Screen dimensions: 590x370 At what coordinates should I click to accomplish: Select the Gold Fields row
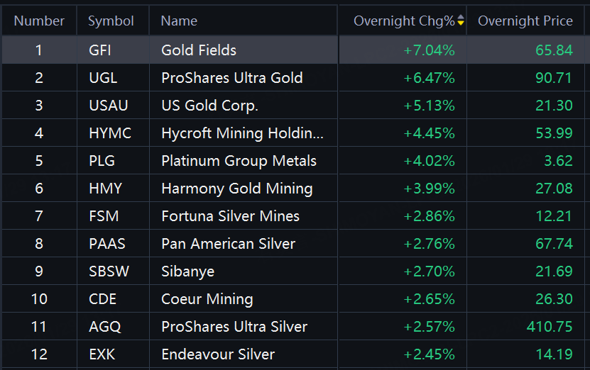point(199,50)
